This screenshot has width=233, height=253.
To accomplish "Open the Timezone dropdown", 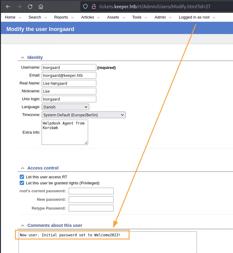I will click(x=84, y=115).
